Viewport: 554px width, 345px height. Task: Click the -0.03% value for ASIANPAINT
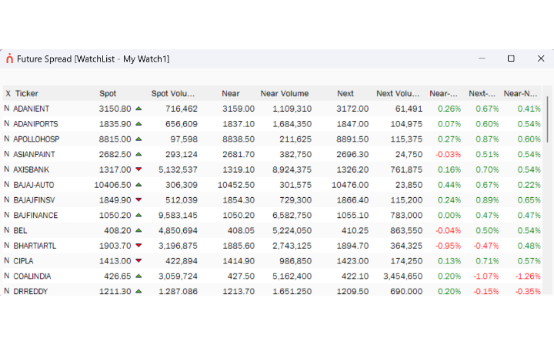pos(448,154)
